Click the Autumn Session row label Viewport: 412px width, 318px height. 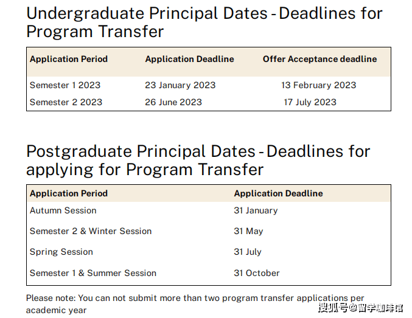pos(63,210)
